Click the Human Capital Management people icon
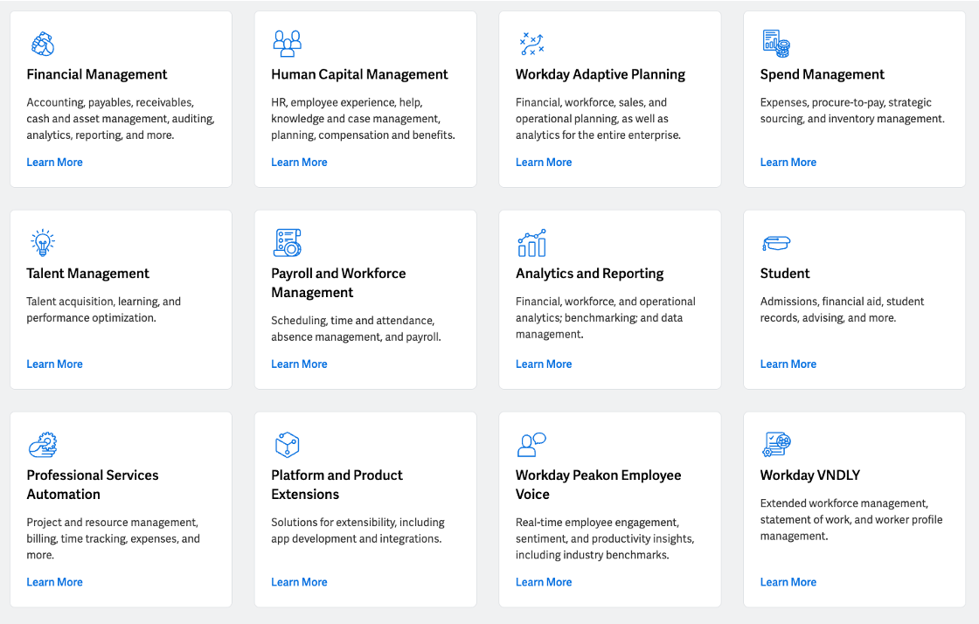 pyautogui.click(x=288, y=43)
